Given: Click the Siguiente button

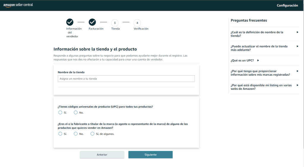Looking at the screenshot, I should [151, 155].
